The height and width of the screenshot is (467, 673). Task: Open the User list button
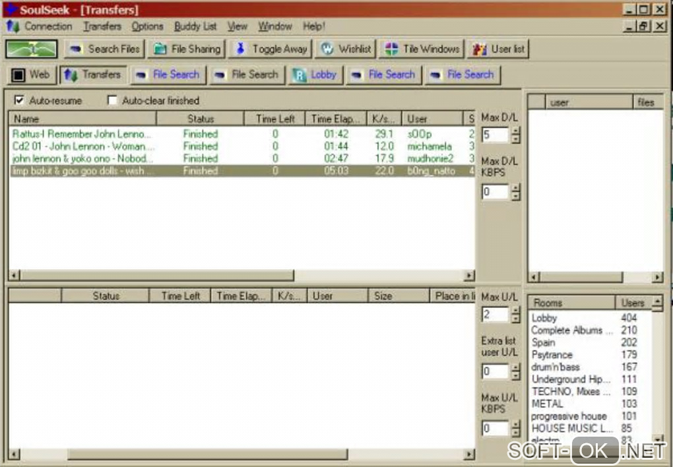498,49
